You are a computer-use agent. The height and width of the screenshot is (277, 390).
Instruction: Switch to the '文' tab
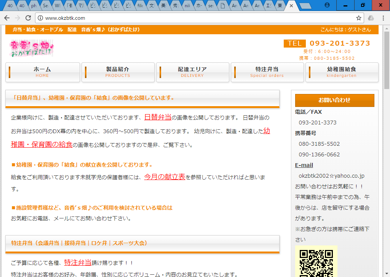click(152, 5)
